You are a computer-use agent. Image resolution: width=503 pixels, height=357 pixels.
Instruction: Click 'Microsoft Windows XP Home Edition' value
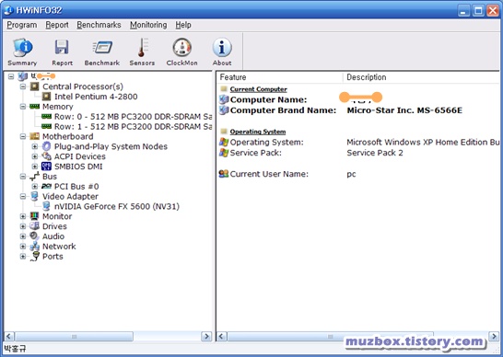(x=423, y=142)
